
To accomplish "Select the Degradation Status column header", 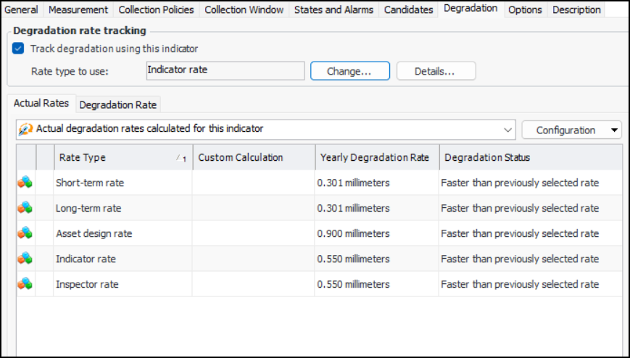I will pos(487,158).
